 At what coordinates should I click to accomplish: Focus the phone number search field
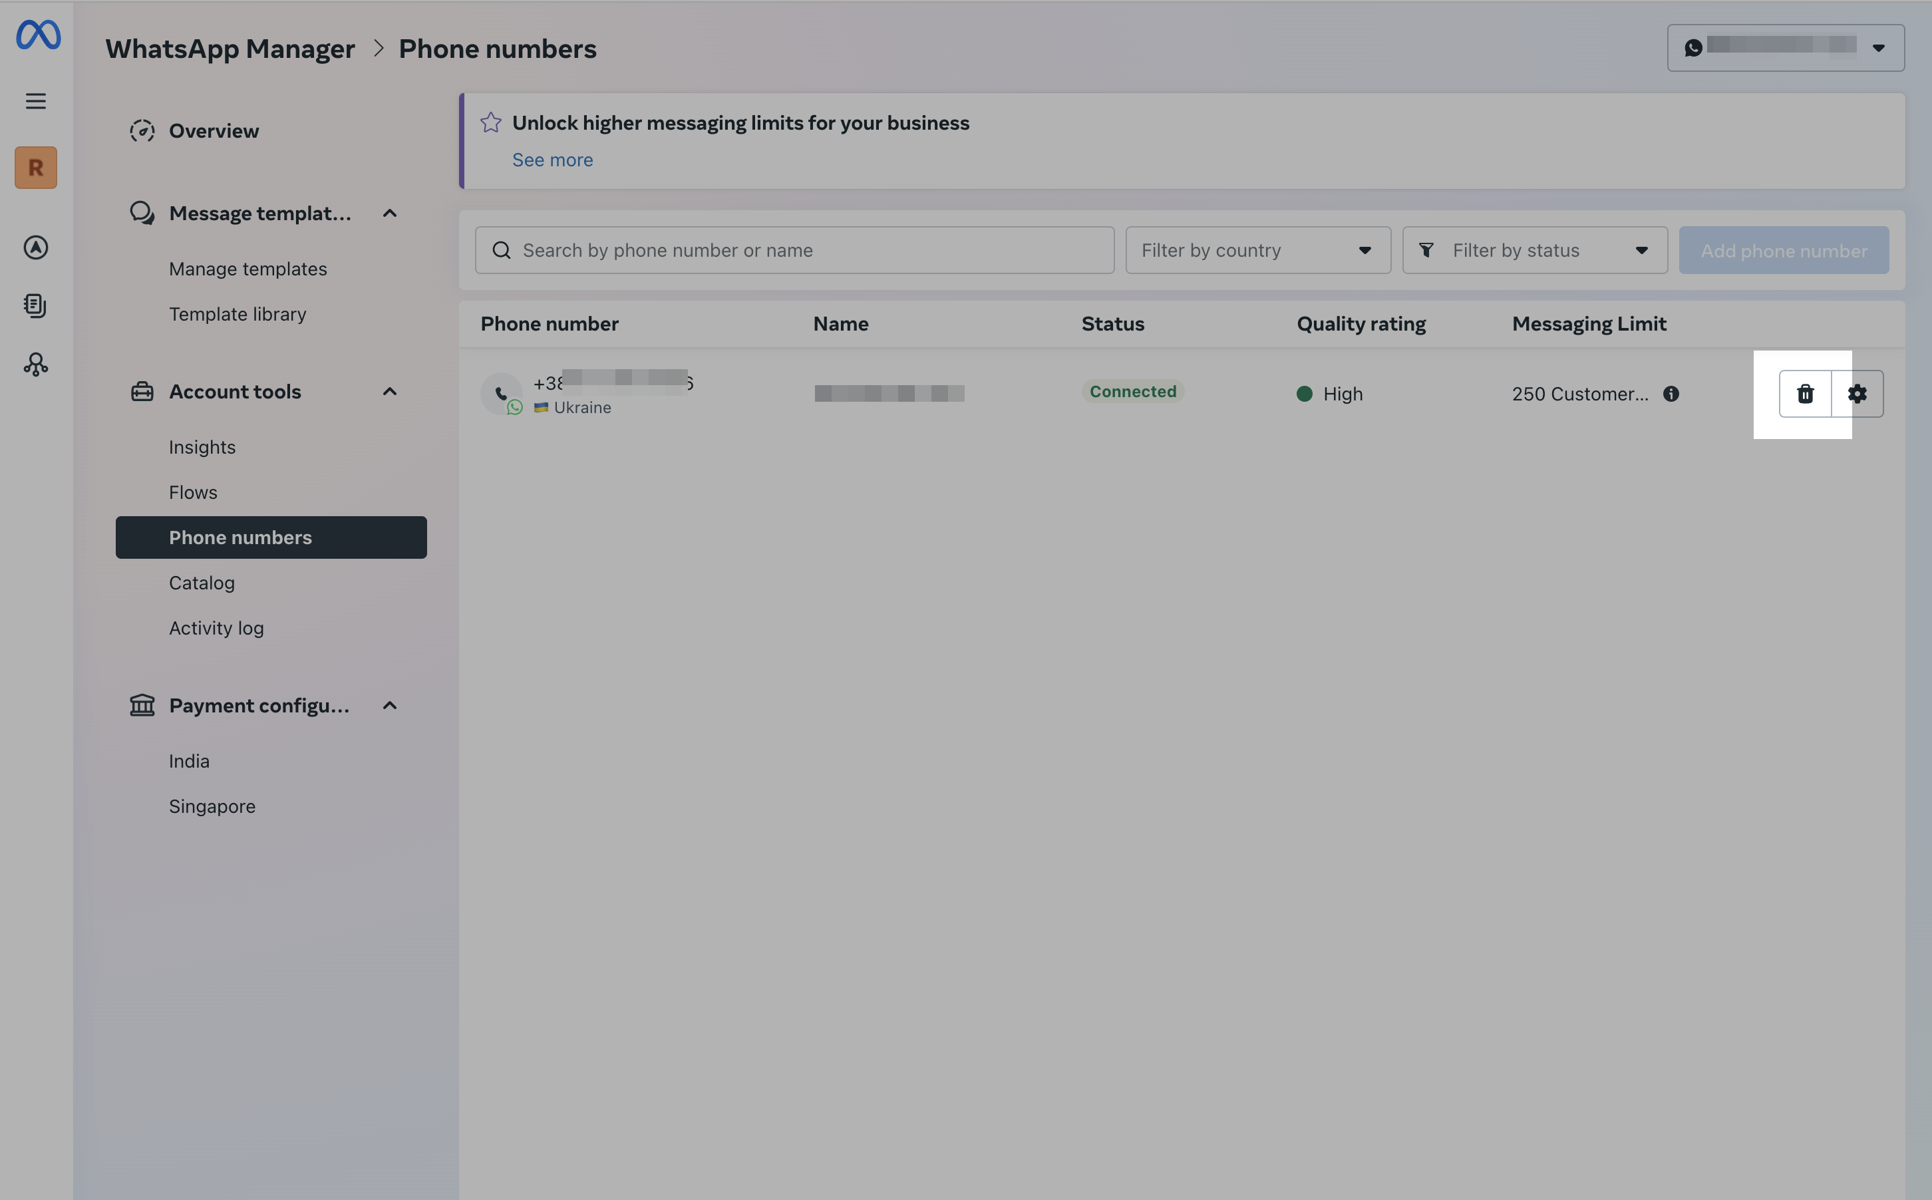pyautogui.click(x=794, y=251)
